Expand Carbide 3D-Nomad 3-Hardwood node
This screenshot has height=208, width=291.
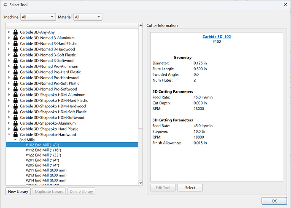tap(9, 49)
